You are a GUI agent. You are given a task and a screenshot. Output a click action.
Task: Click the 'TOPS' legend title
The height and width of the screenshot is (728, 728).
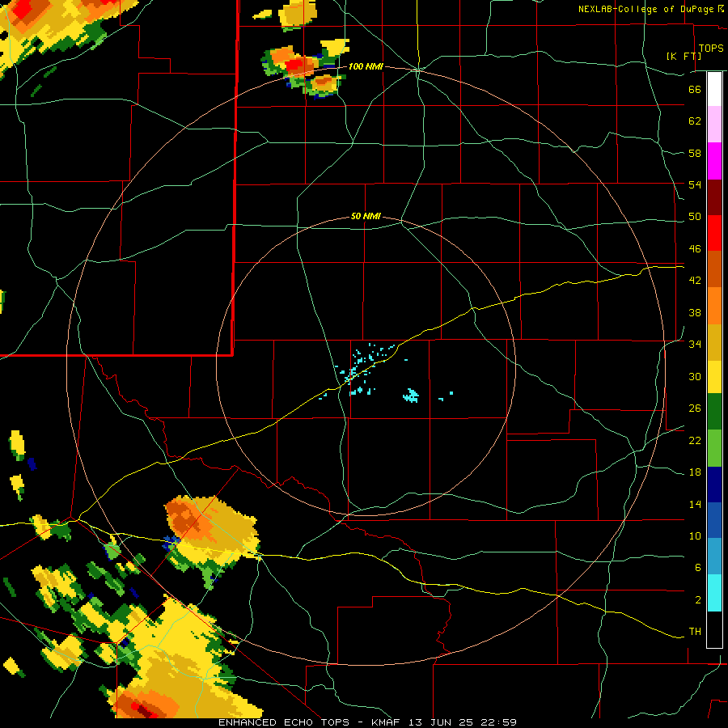click(x=711, y=48)
